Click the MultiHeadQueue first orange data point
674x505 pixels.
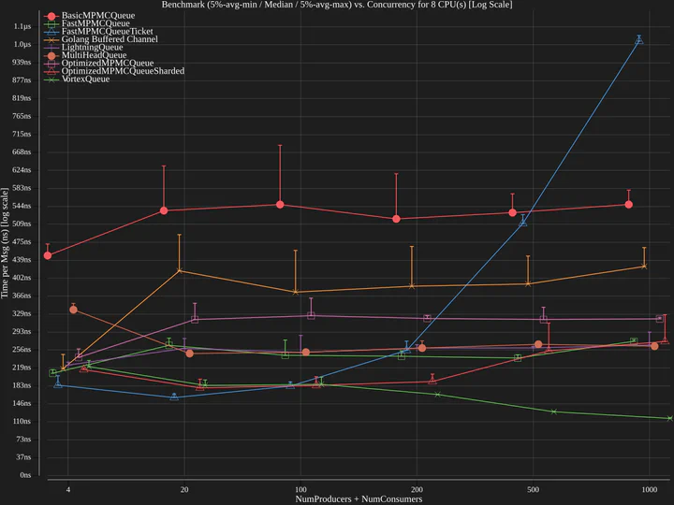pos(73,310)
